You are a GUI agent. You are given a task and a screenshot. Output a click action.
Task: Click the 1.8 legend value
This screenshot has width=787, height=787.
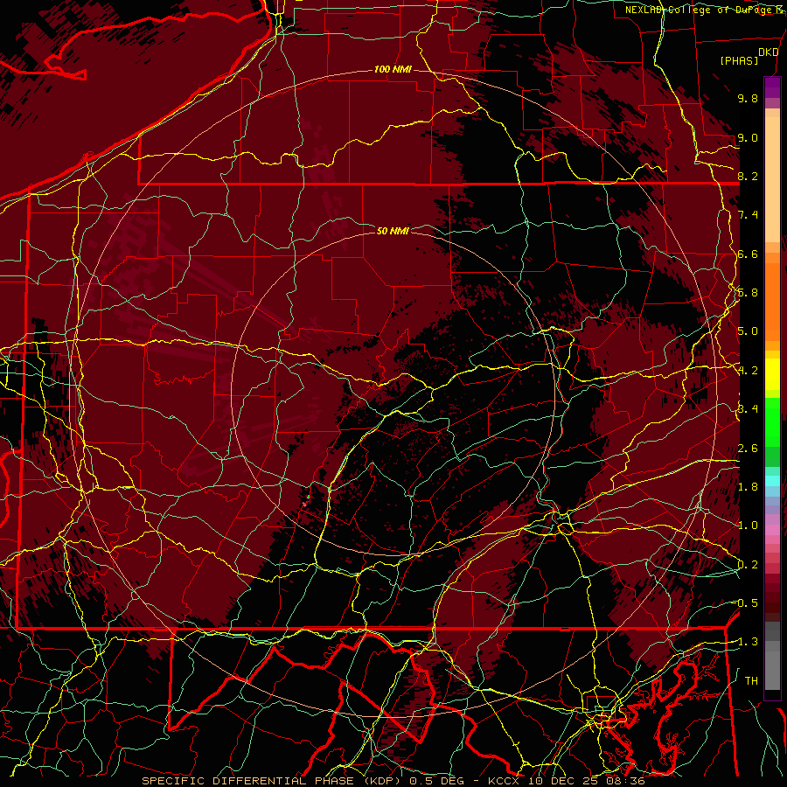point(748,487)
